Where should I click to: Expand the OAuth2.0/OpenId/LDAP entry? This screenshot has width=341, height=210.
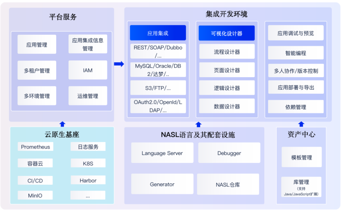[158, 107]
